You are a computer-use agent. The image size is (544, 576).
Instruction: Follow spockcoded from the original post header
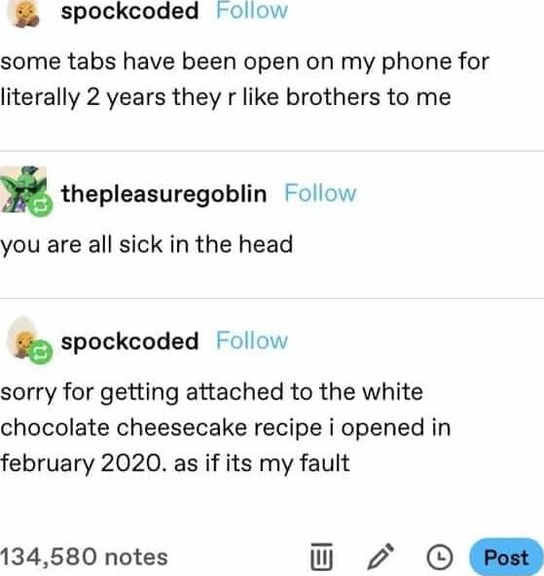click(252, 11)
